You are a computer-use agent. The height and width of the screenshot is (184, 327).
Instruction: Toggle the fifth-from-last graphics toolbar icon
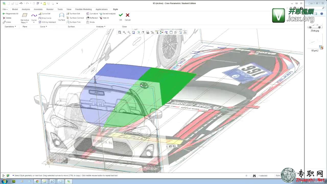[166, 32]
